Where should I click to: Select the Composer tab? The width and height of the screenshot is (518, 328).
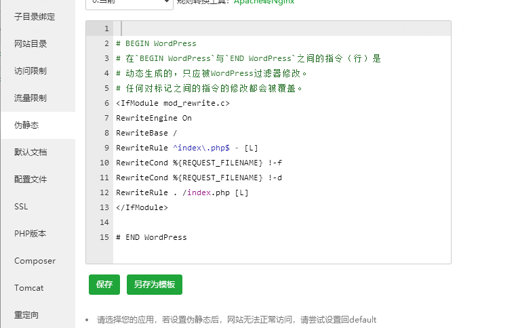pos(35,261)
